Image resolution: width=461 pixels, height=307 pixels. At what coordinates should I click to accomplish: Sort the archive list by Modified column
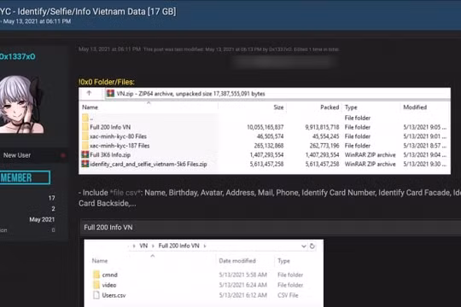[x=415, y=107]
